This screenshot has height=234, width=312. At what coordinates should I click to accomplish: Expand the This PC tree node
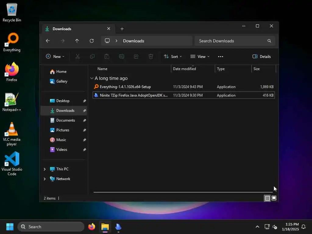[44, 169]
